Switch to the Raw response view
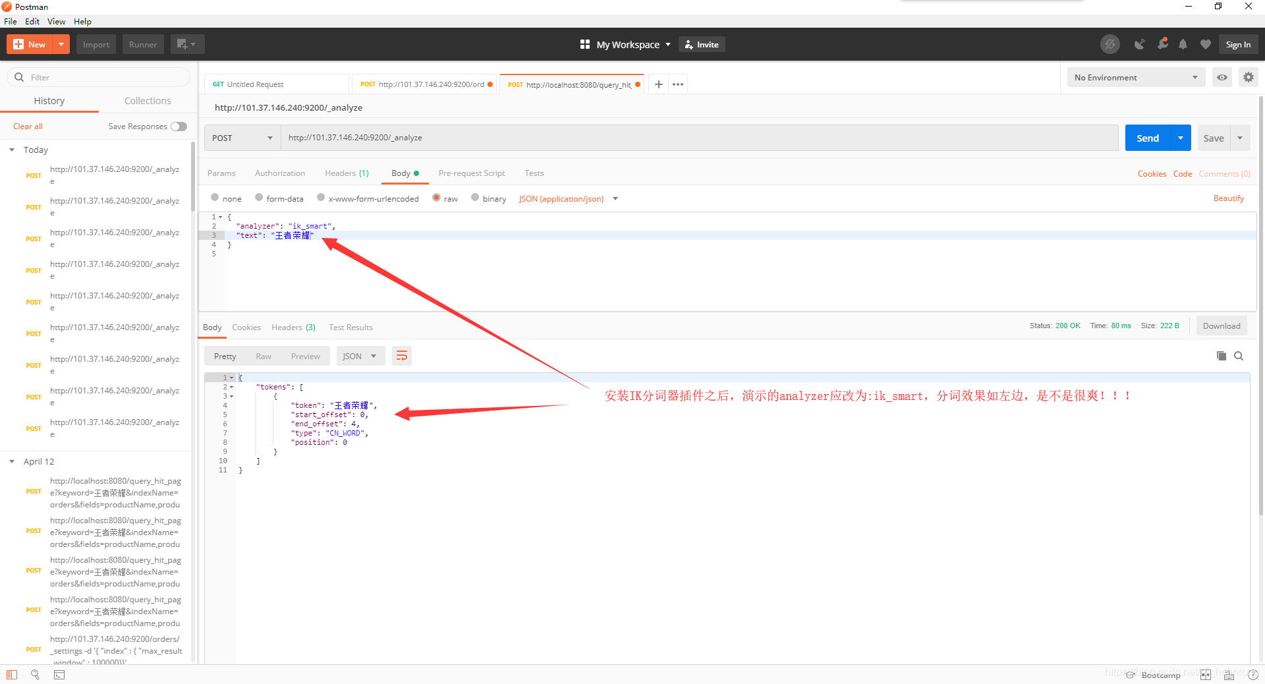Screen dimensions: 1265x684 (264, 356)
